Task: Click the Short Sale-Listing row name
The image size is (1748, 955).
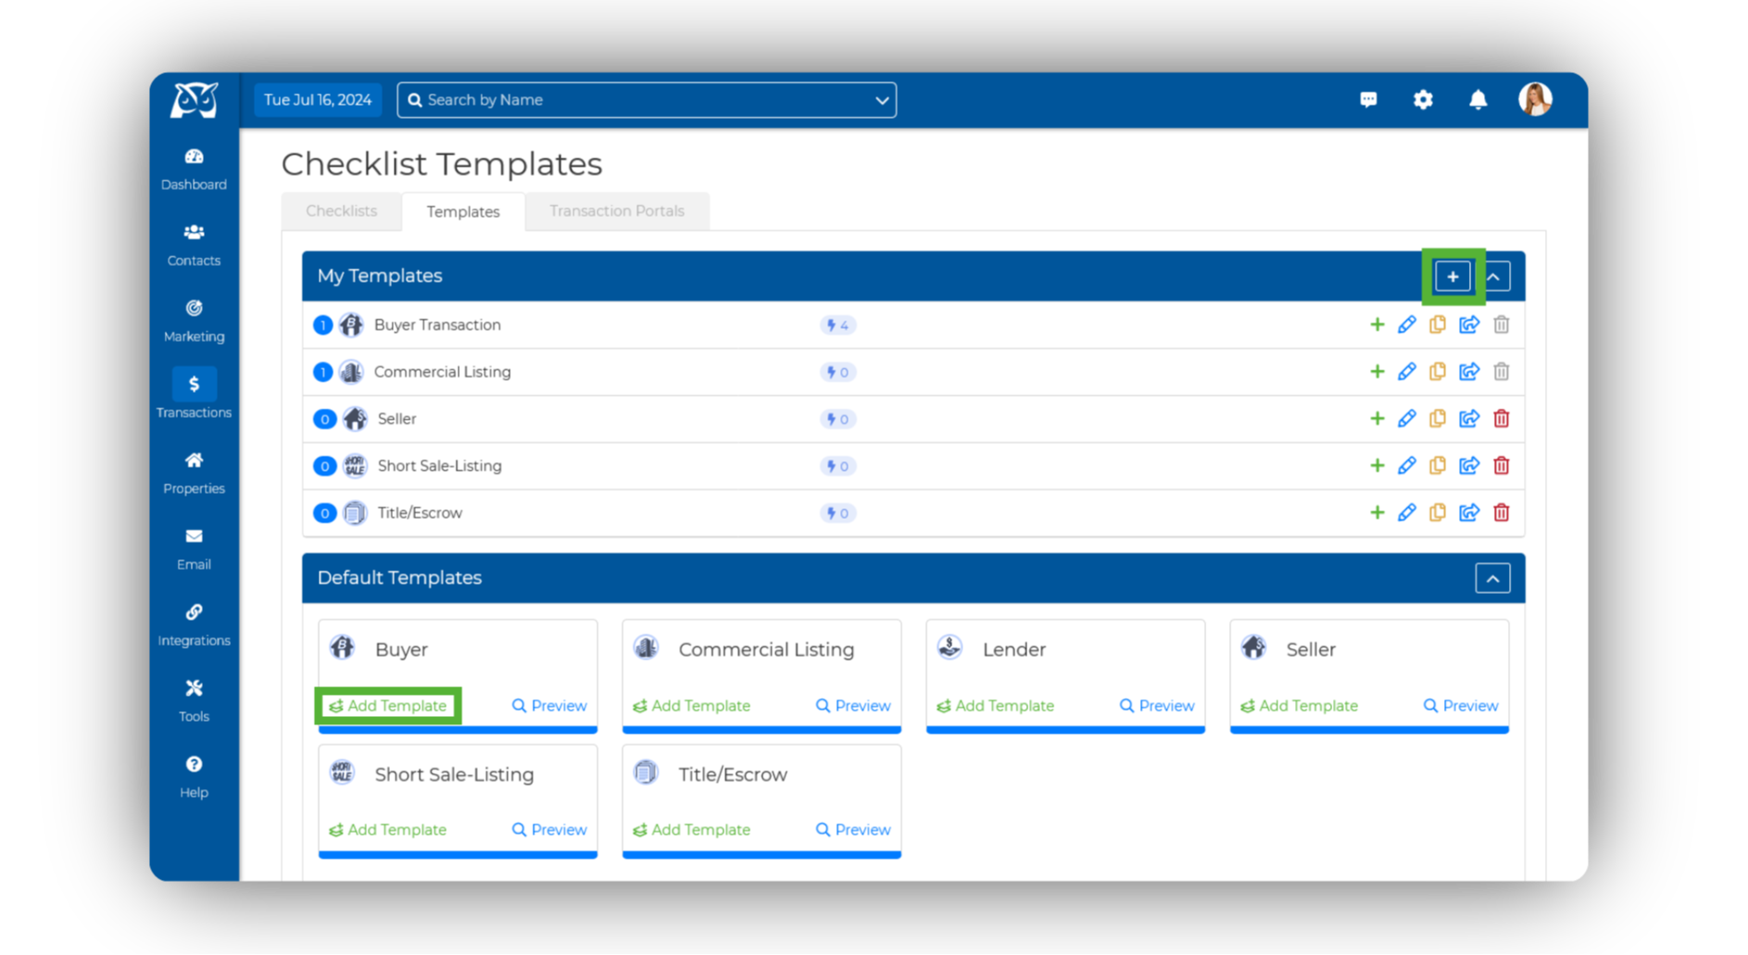Action: click(440, 466)
